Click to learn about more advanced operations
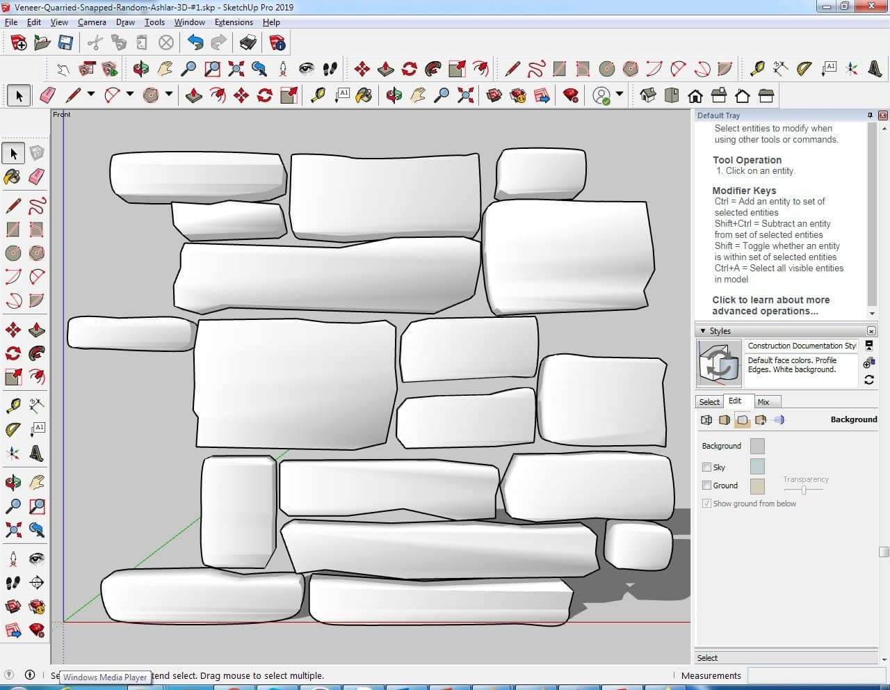The height and width of the screenshot is (690, 890). (x=770, y=305)
